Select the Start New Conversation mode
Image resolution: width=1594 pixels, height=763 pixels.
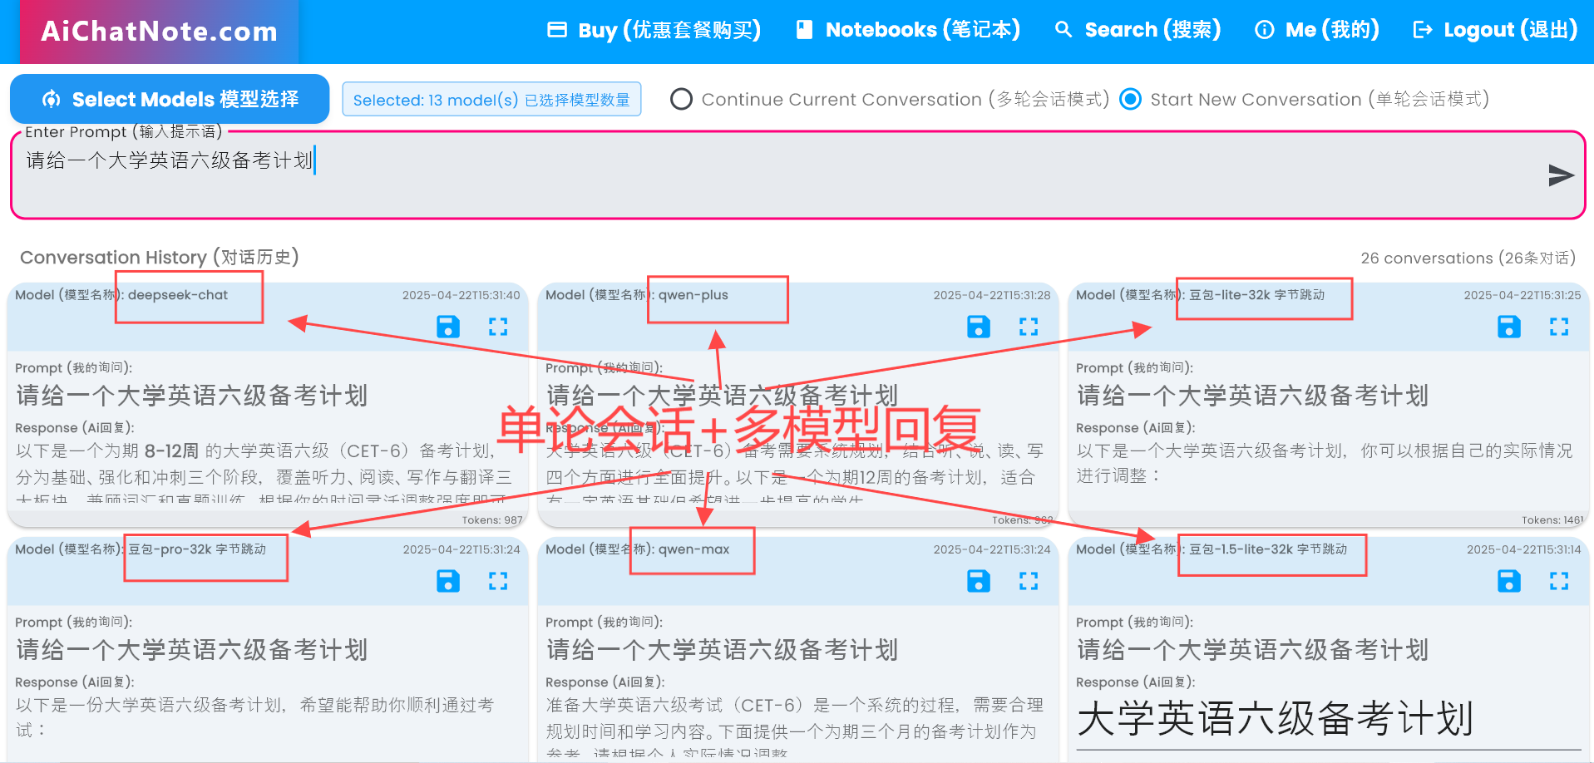[x=1130, y=99]
